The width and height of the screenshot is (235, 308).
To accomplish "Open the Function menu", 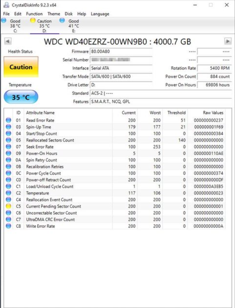I will coord(34,14).
